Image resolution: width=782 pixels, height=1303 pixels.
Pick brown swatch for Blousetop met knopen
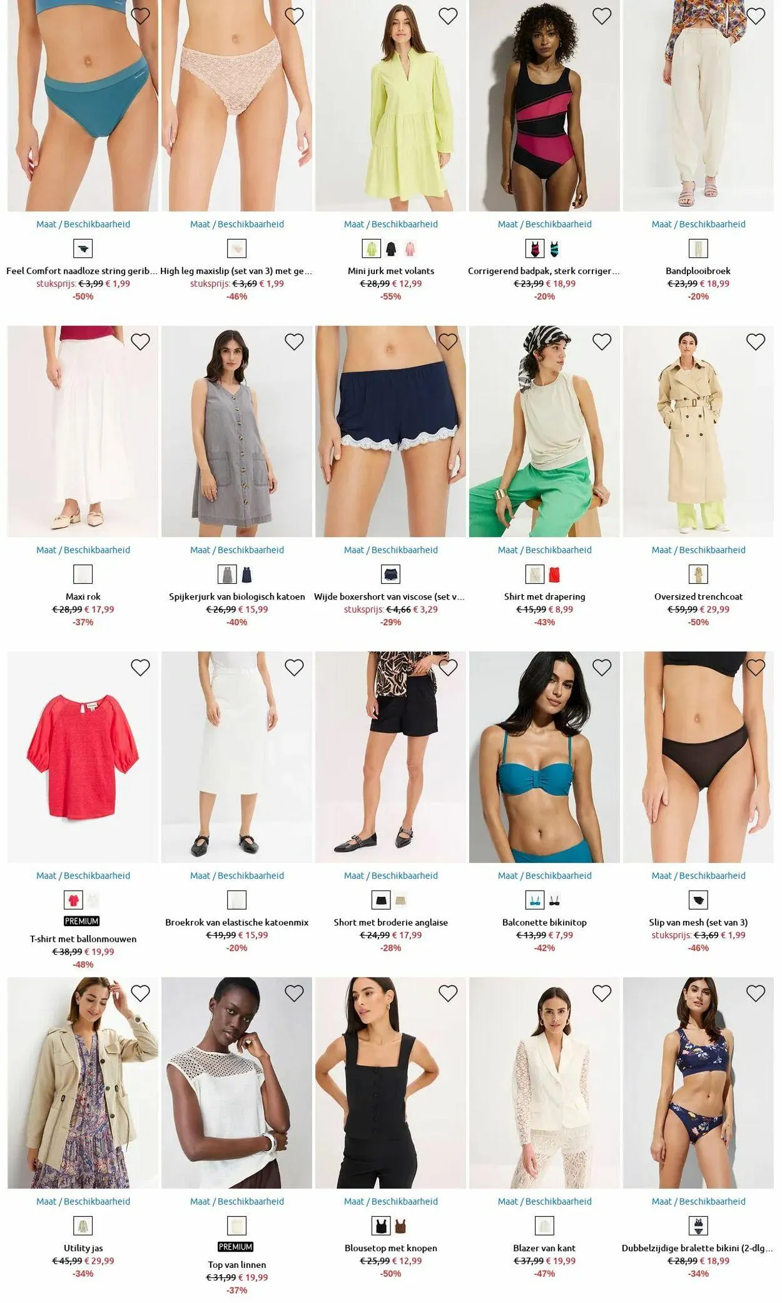[x=400, y=1226]
